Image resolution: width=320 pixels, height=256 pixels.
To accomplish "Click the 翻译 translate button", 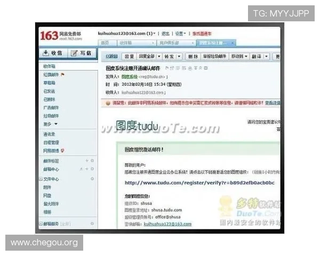I will (257, 57).
